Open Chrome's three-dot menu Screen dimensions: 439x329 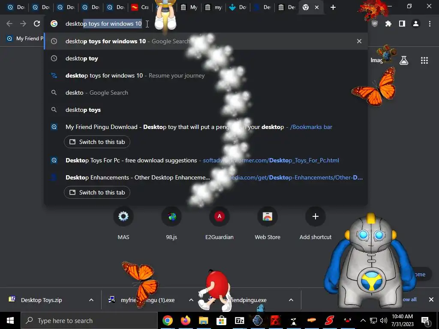pyautogui.click(x=430, y=24)
